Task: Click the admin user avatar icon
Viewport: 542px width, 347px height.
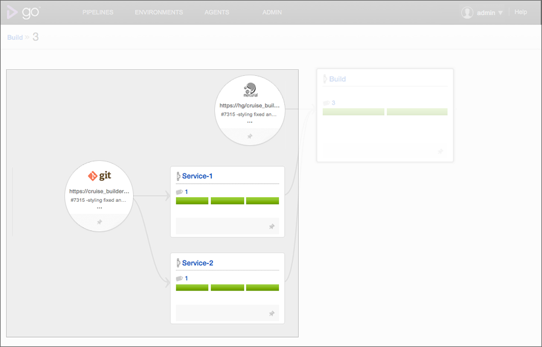Action: [467, 13]
